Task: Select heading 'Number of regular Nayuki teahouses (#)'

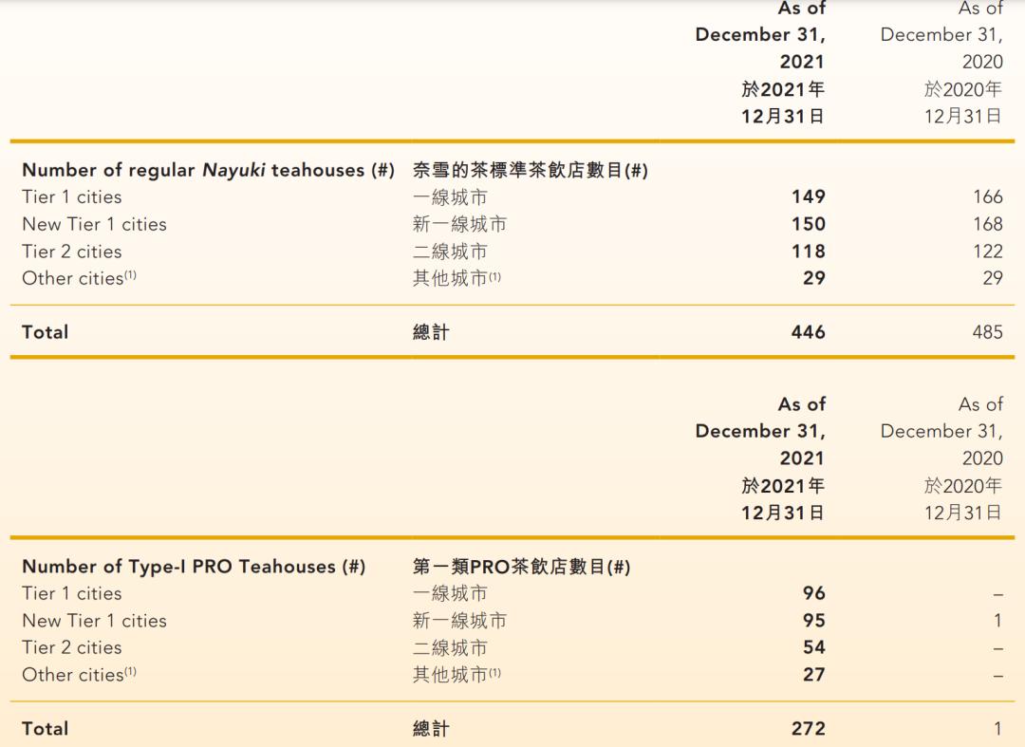Action: click(x=208, y=170)
